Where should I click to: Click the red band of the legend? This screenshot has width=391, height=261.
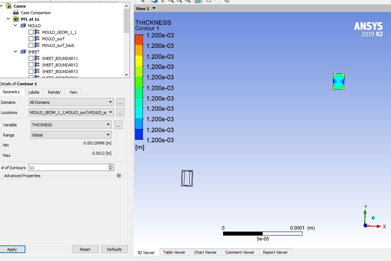pos(139,40)
